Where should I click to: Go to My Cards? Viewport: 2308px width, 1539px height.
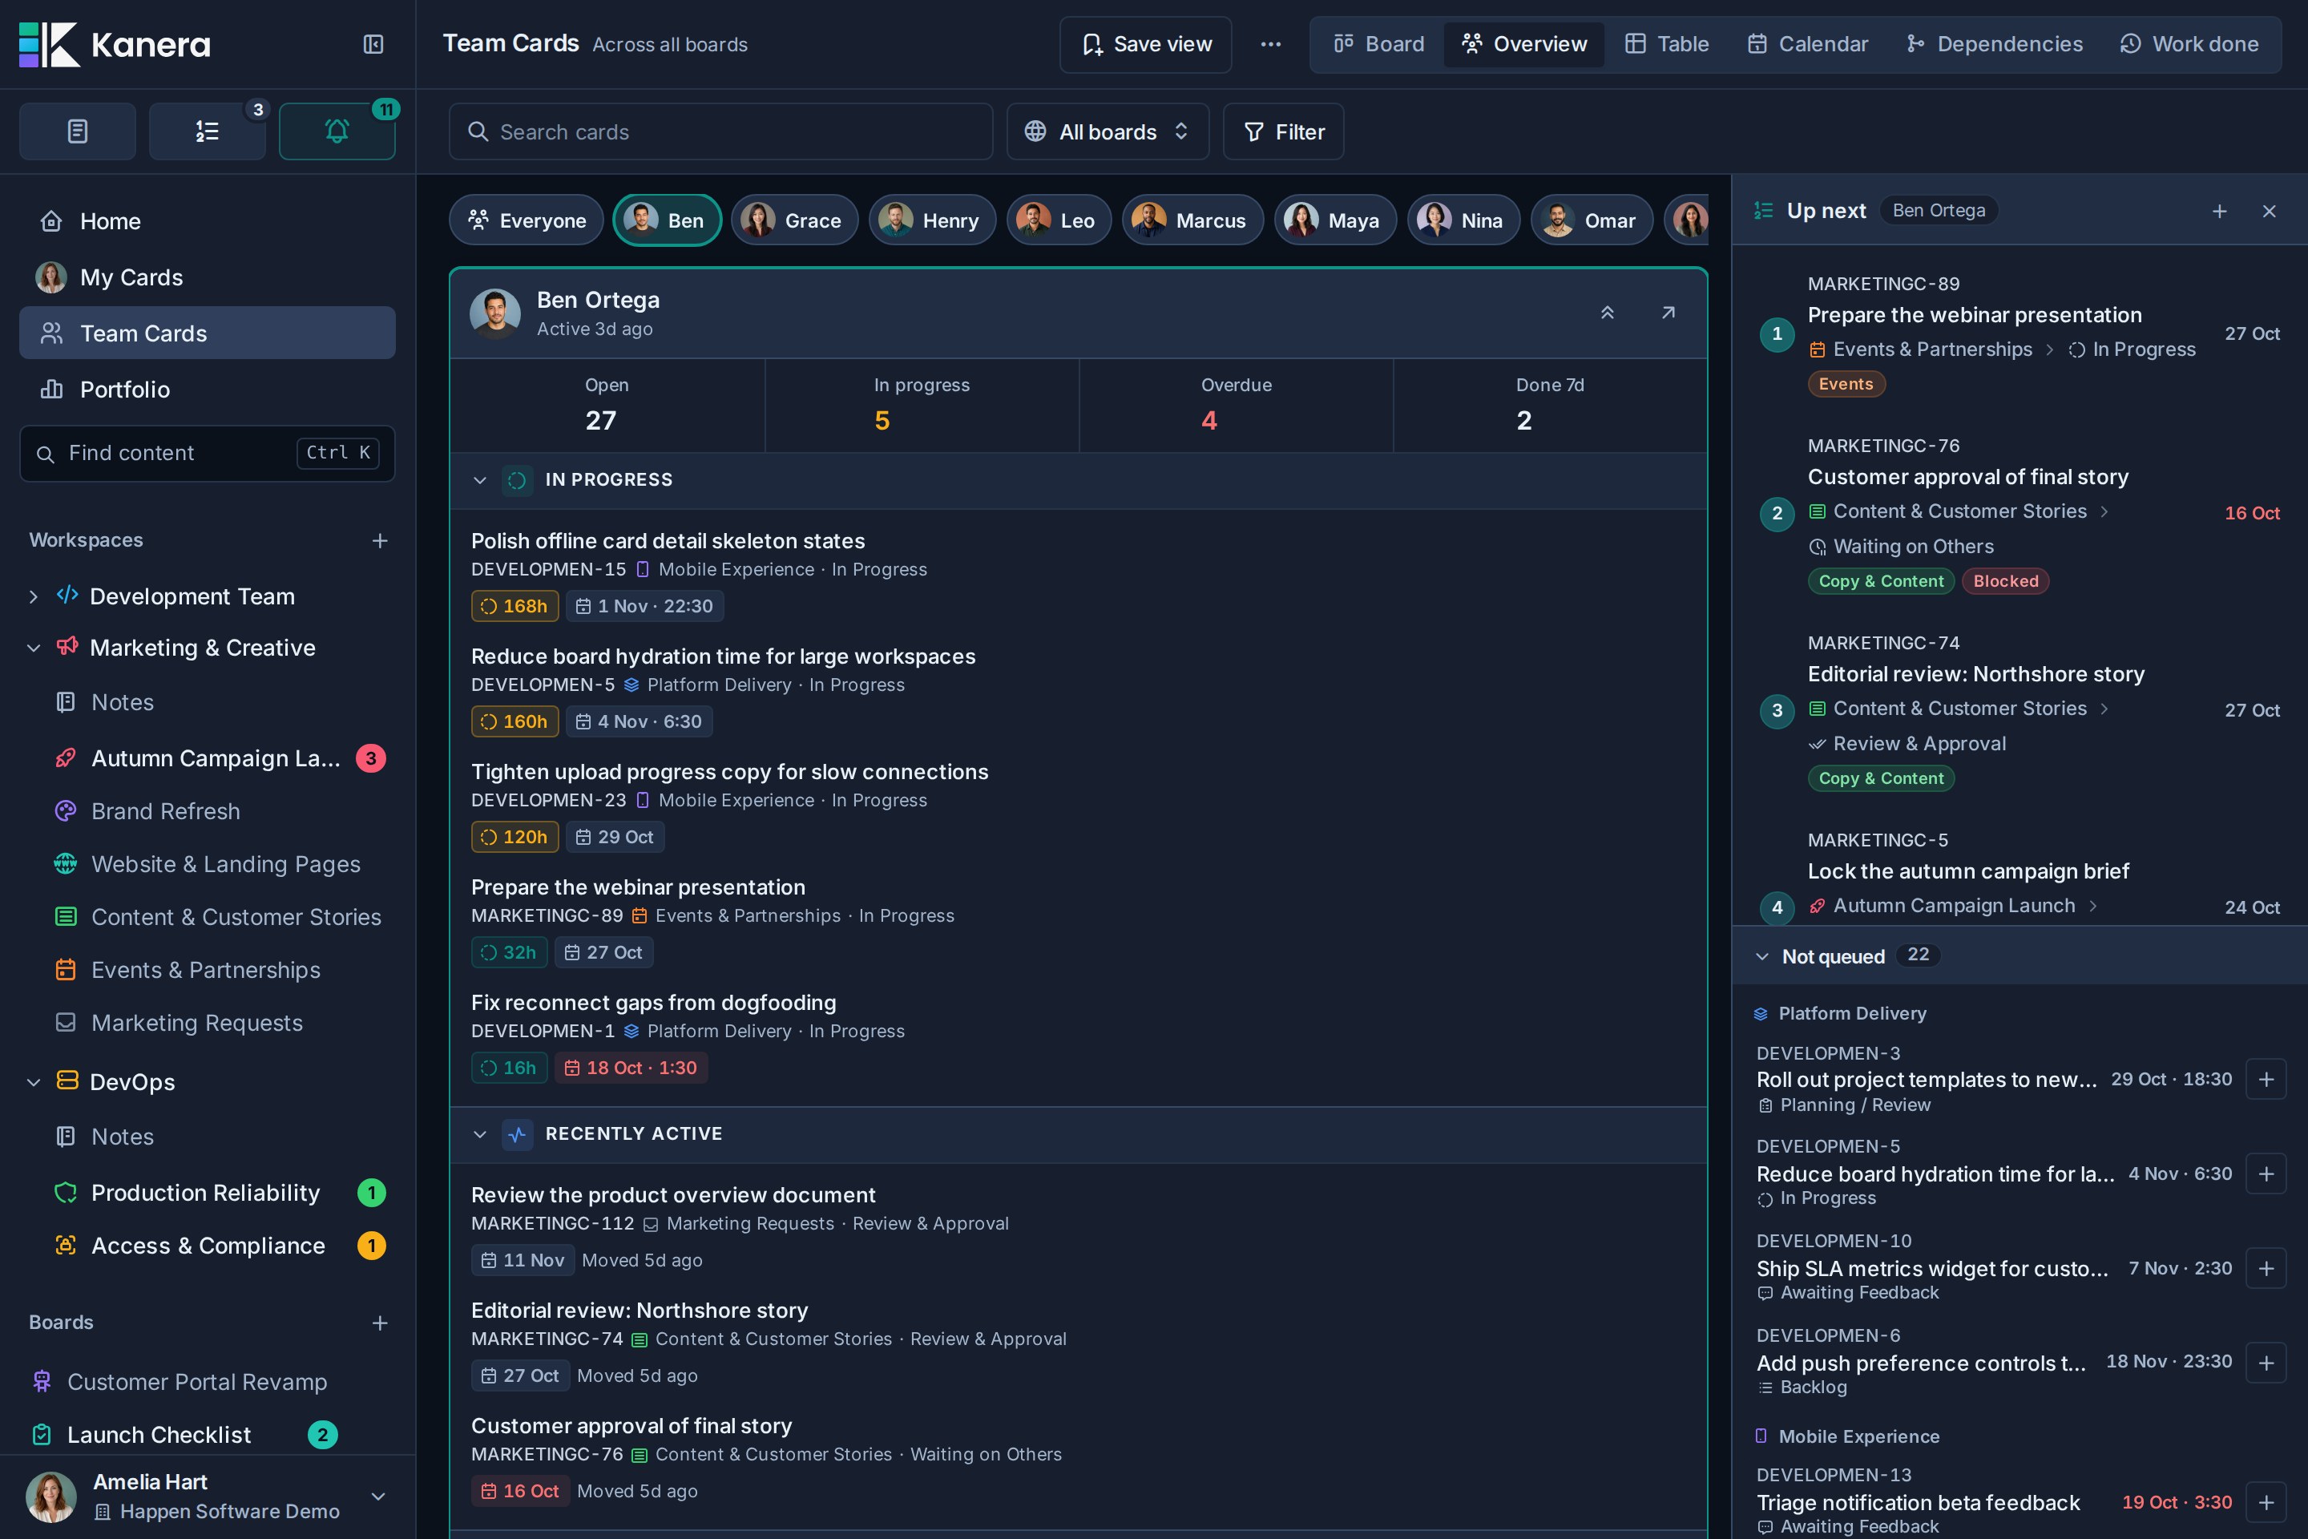tap(207, 278)
